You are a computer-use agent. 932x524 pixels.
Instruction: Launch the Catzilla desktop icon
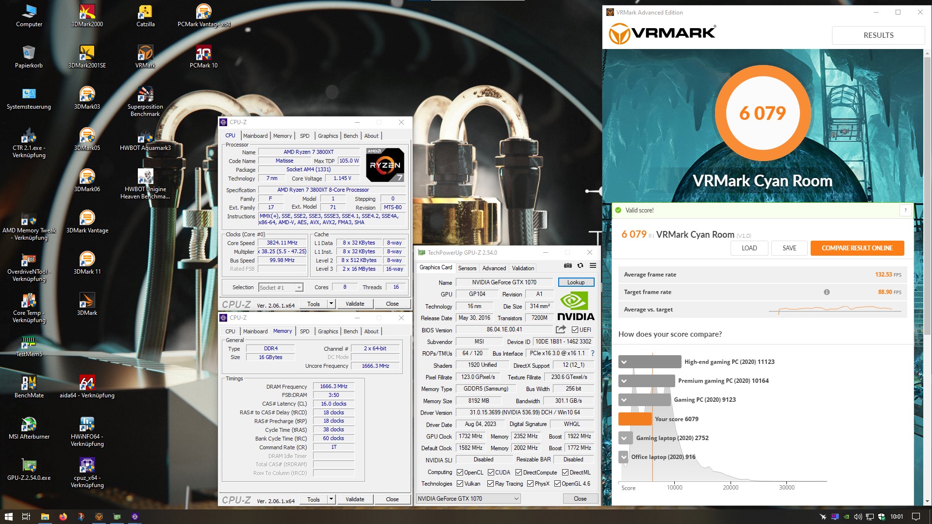(x=145, y=15)
